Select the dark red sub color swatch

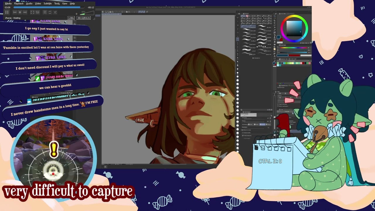coord(282,39)
